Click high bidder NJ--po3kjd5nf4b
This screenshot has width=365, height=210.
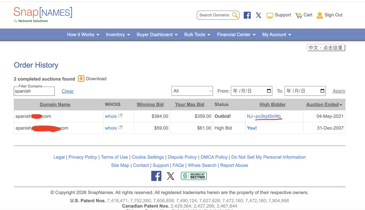tap(264, 116)
